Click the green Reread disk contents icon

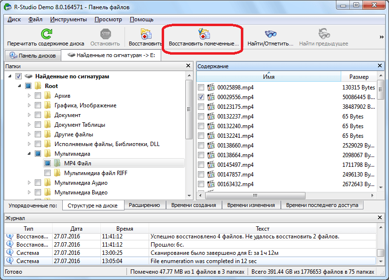(46, 34)
